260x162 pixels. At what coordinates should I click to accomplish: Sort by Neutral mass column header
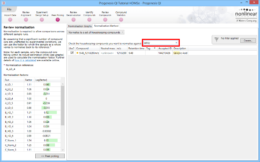coord(108,48)
